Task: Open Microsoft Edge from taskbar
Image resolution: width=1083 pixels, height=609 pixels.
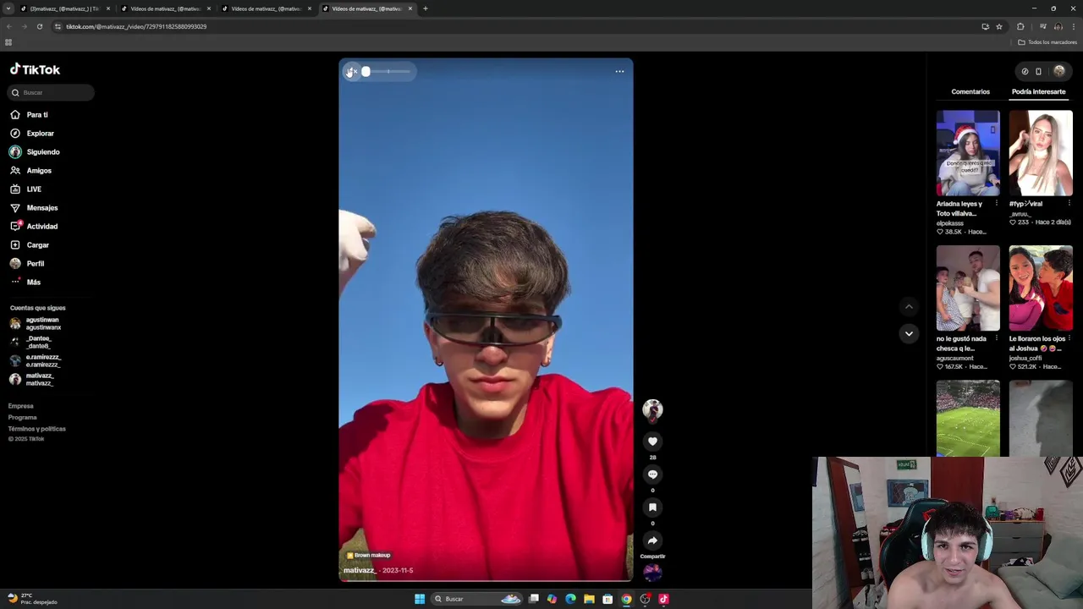Action: click(570, 599)
